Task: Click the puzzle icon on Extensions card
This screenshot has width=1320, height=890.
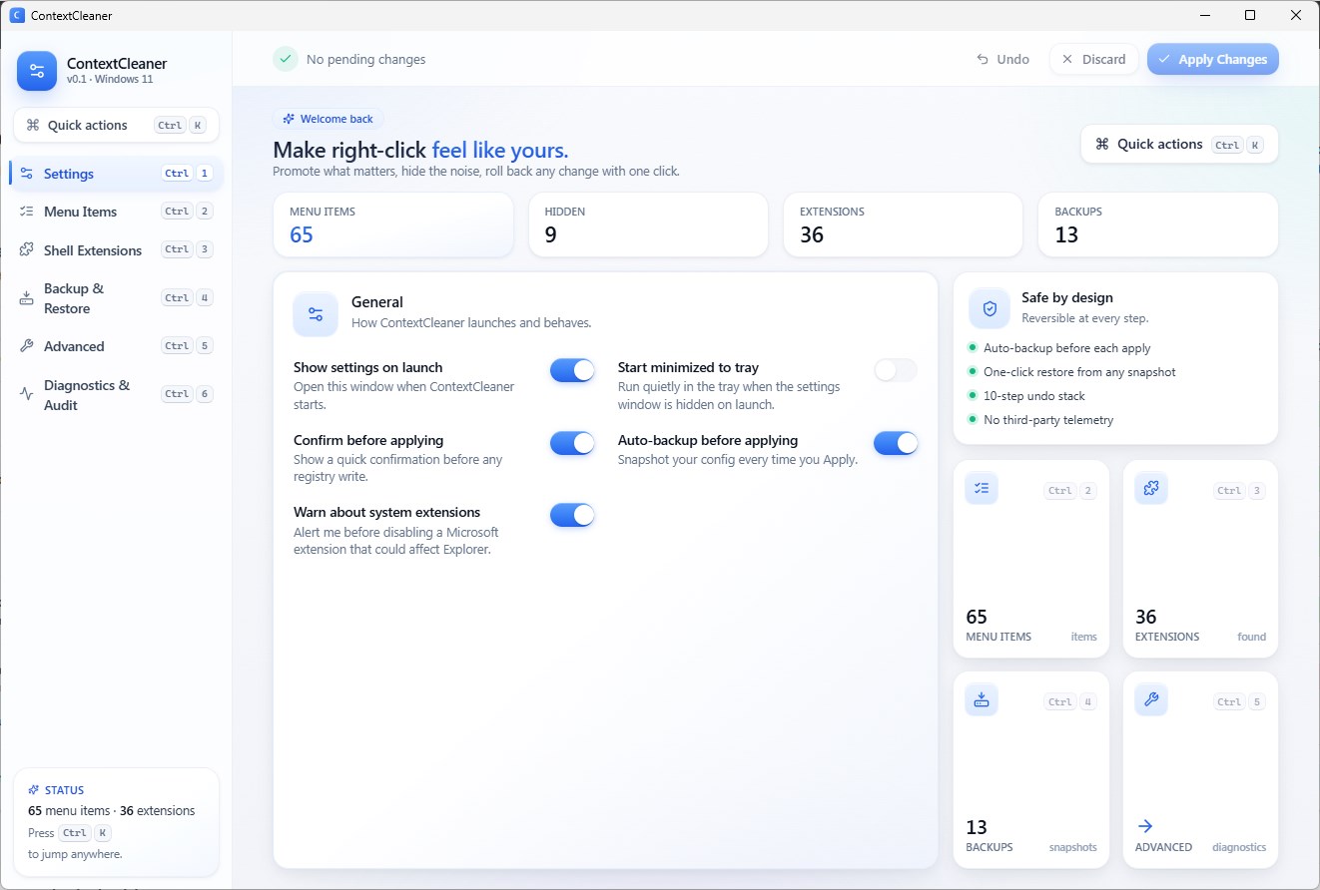Action: 1151,488
